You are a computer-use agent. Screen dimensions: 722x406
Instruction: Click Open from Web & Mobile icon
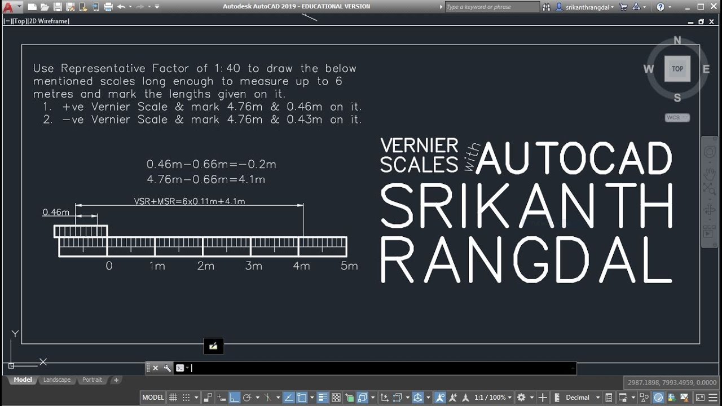point(83,7)
